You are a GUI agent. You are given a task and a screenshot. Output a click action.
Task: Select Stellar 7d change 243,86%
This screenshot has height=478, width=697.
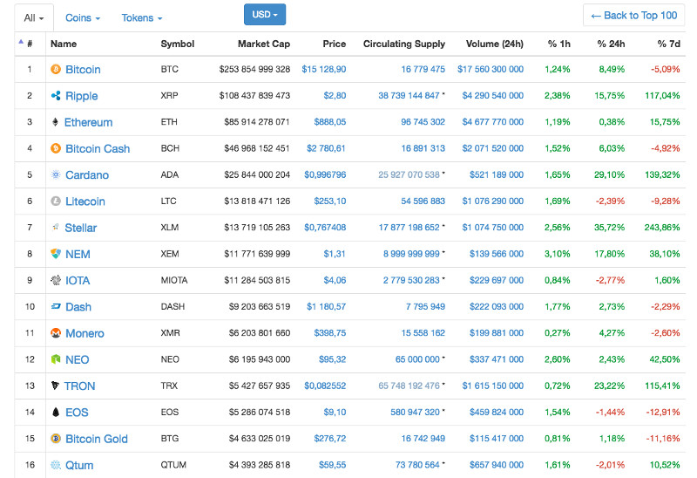click(x=662, y=228)
